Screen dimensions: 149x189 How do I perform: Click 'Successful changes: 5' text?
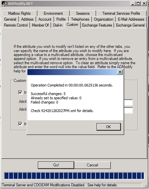[48, 94]
